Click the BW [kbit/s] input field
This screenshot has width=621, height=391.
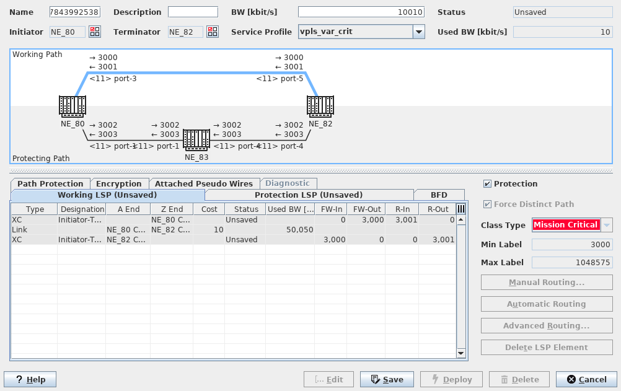(x=361, y=12)
